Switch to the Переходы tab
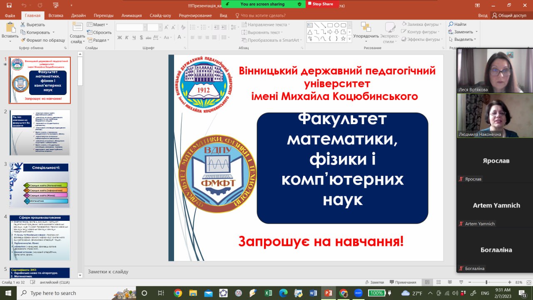This screenshot has height=300, width=533. pyautogui.click(x=104, y=15)
